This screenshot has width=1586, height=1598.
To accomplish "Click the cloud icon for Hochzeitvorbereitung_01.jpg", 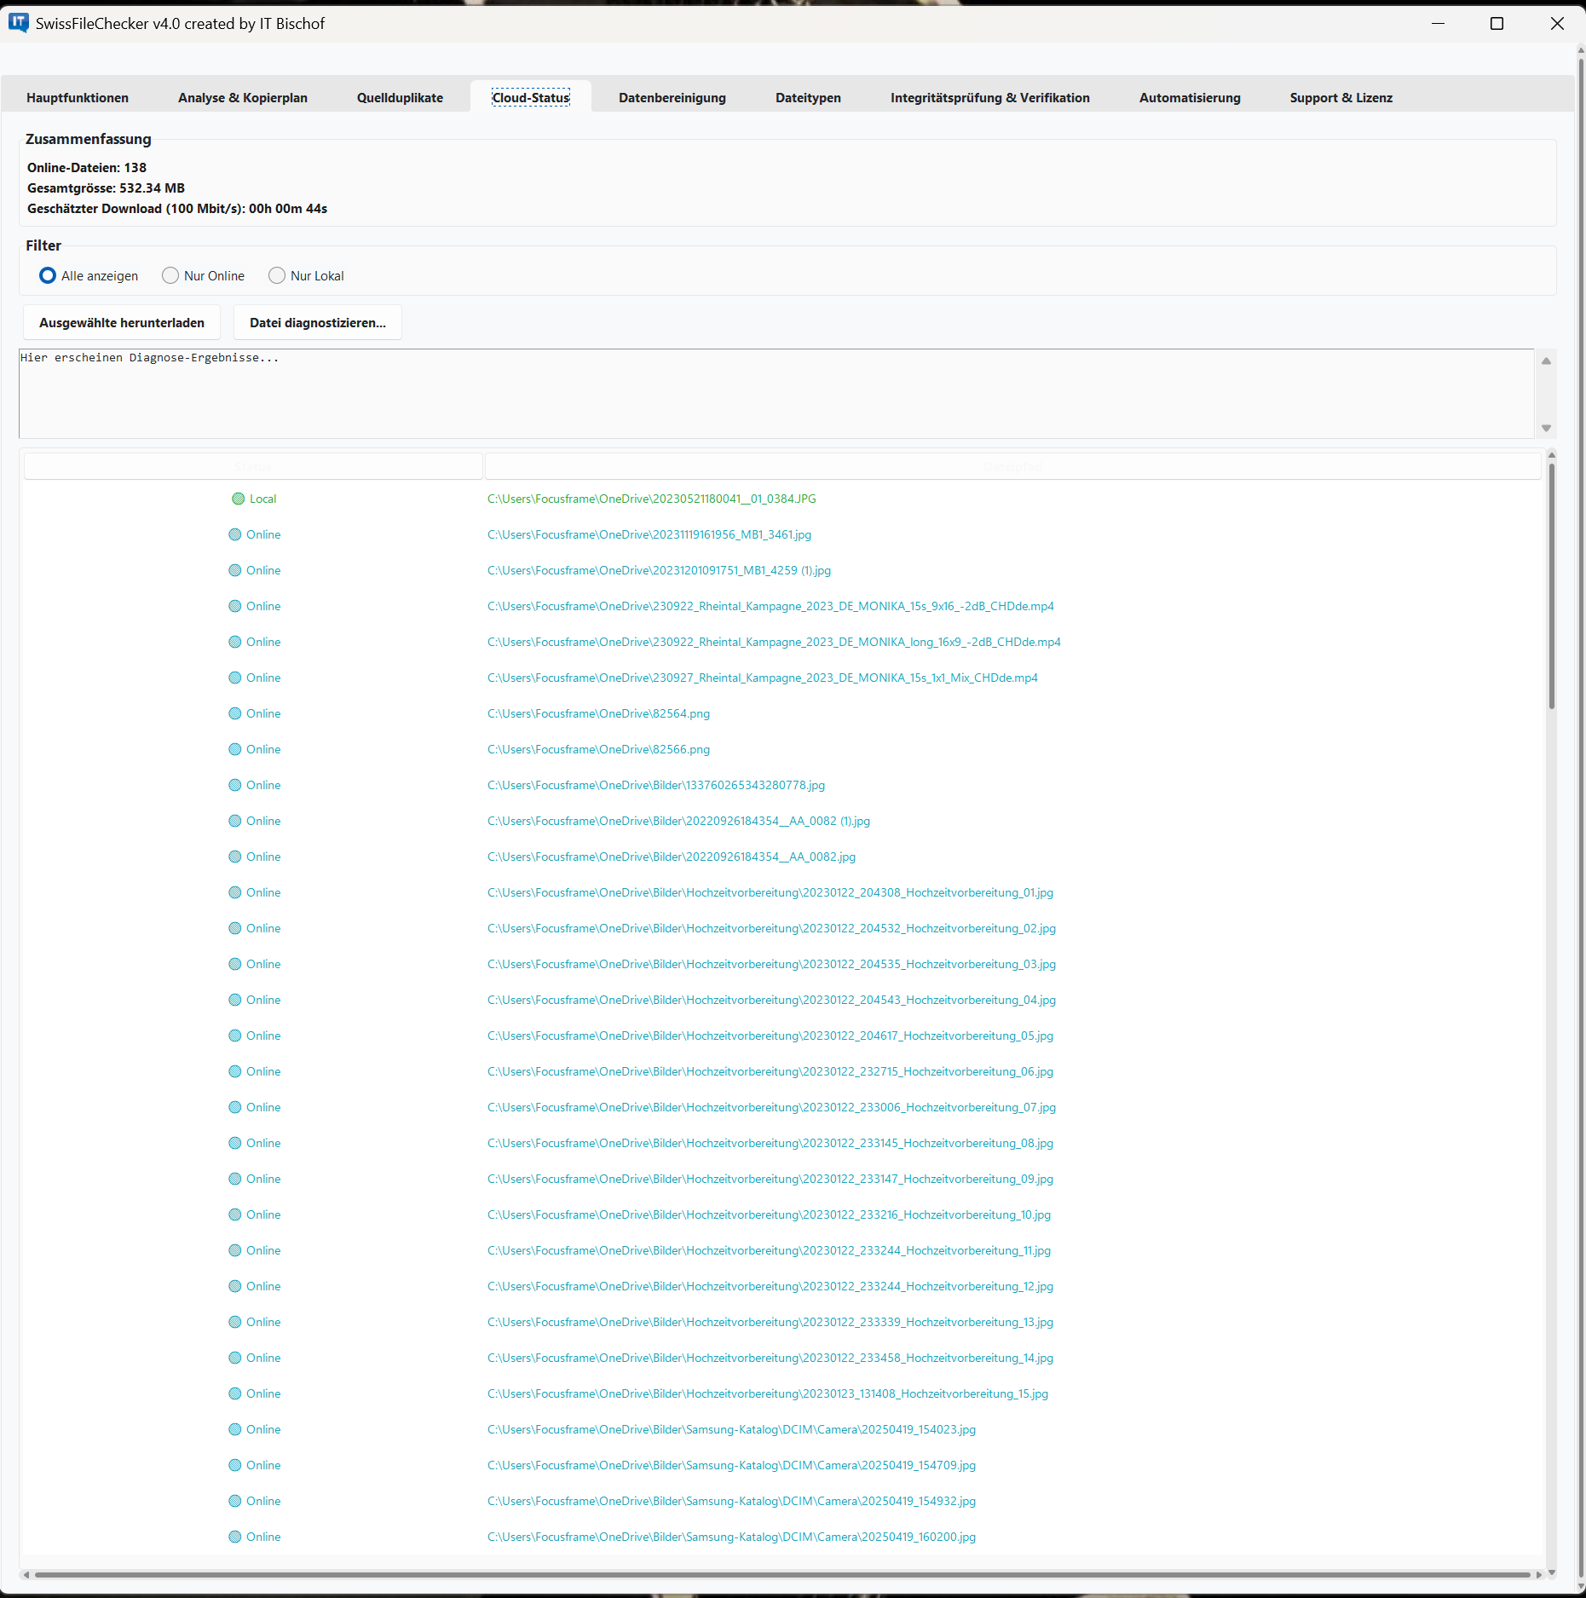I will coord(235,892).
